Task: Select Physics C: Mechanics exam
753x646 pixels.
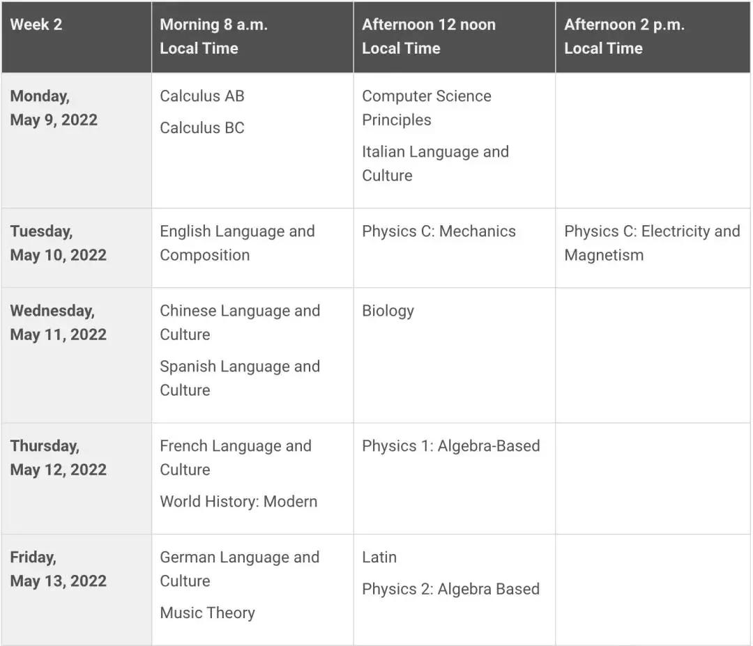Action: 439,231
